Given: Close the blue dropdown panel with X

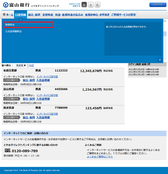Looking at the screenshot, I should [x=160, y=59].
